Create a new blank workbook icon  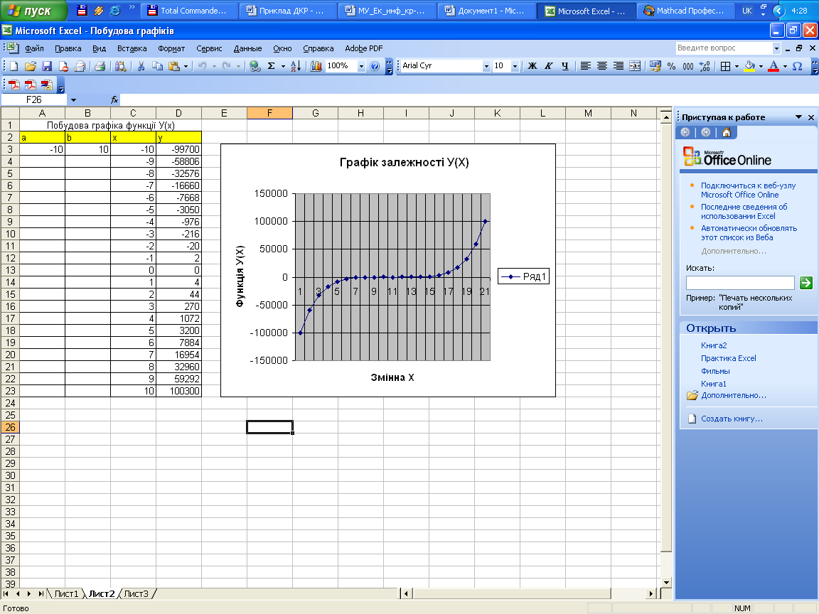coord(14,66)
